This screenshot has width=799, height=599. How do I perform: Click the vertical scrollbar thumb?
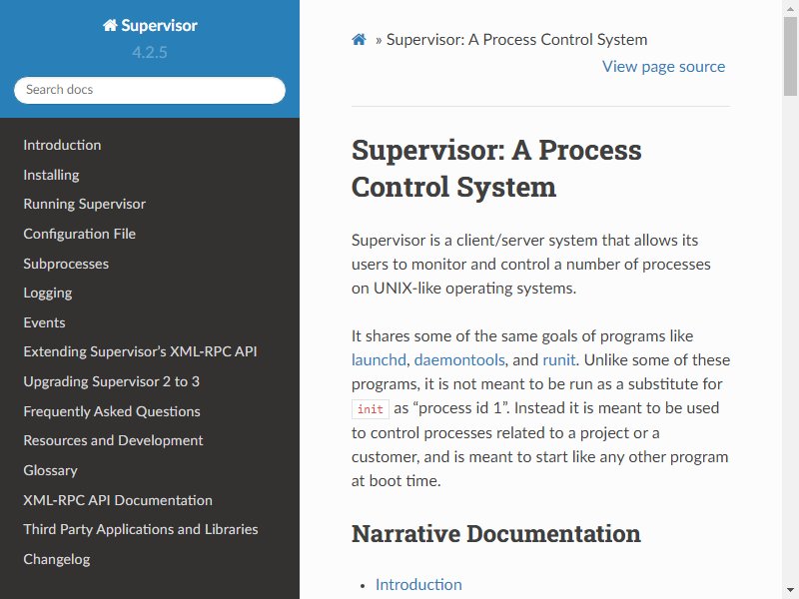point(790,56)
